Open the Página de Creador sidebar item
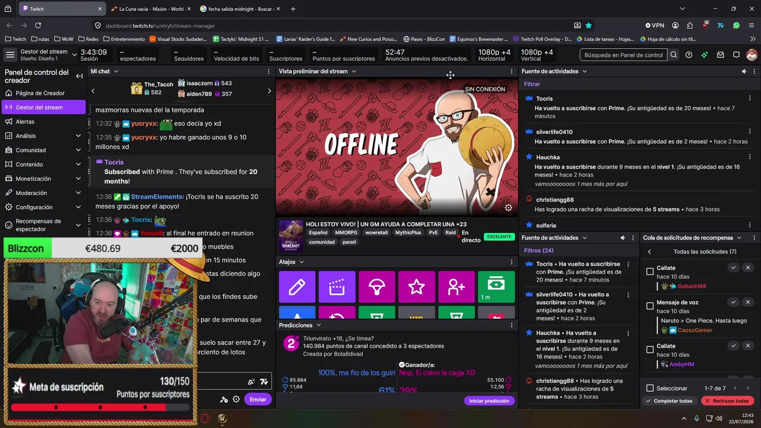 (43, 93)
